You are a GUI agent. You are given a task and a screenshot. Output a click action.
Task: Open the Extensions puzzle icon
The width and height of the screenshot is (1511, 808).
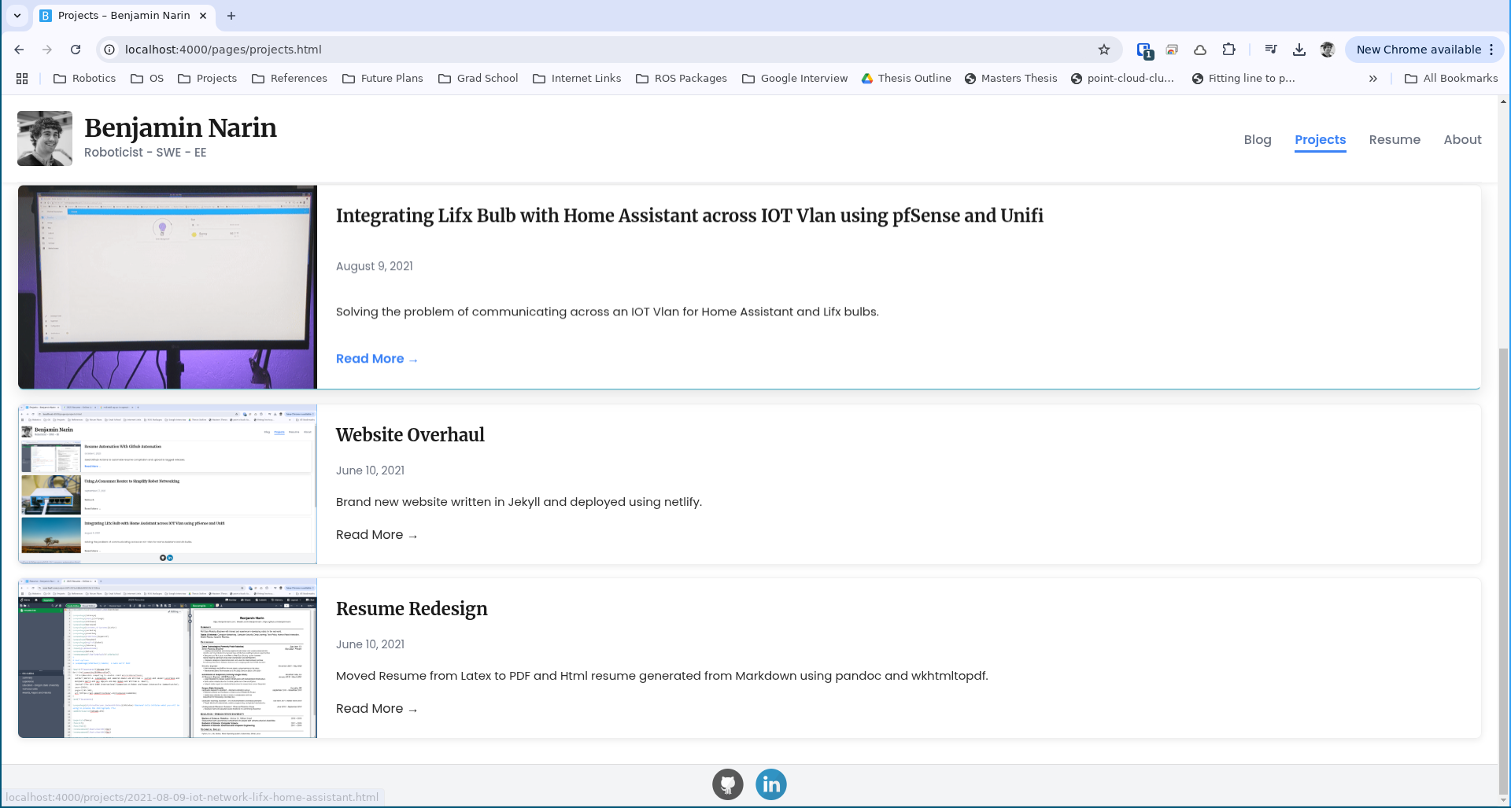[x=1228, y=50]
